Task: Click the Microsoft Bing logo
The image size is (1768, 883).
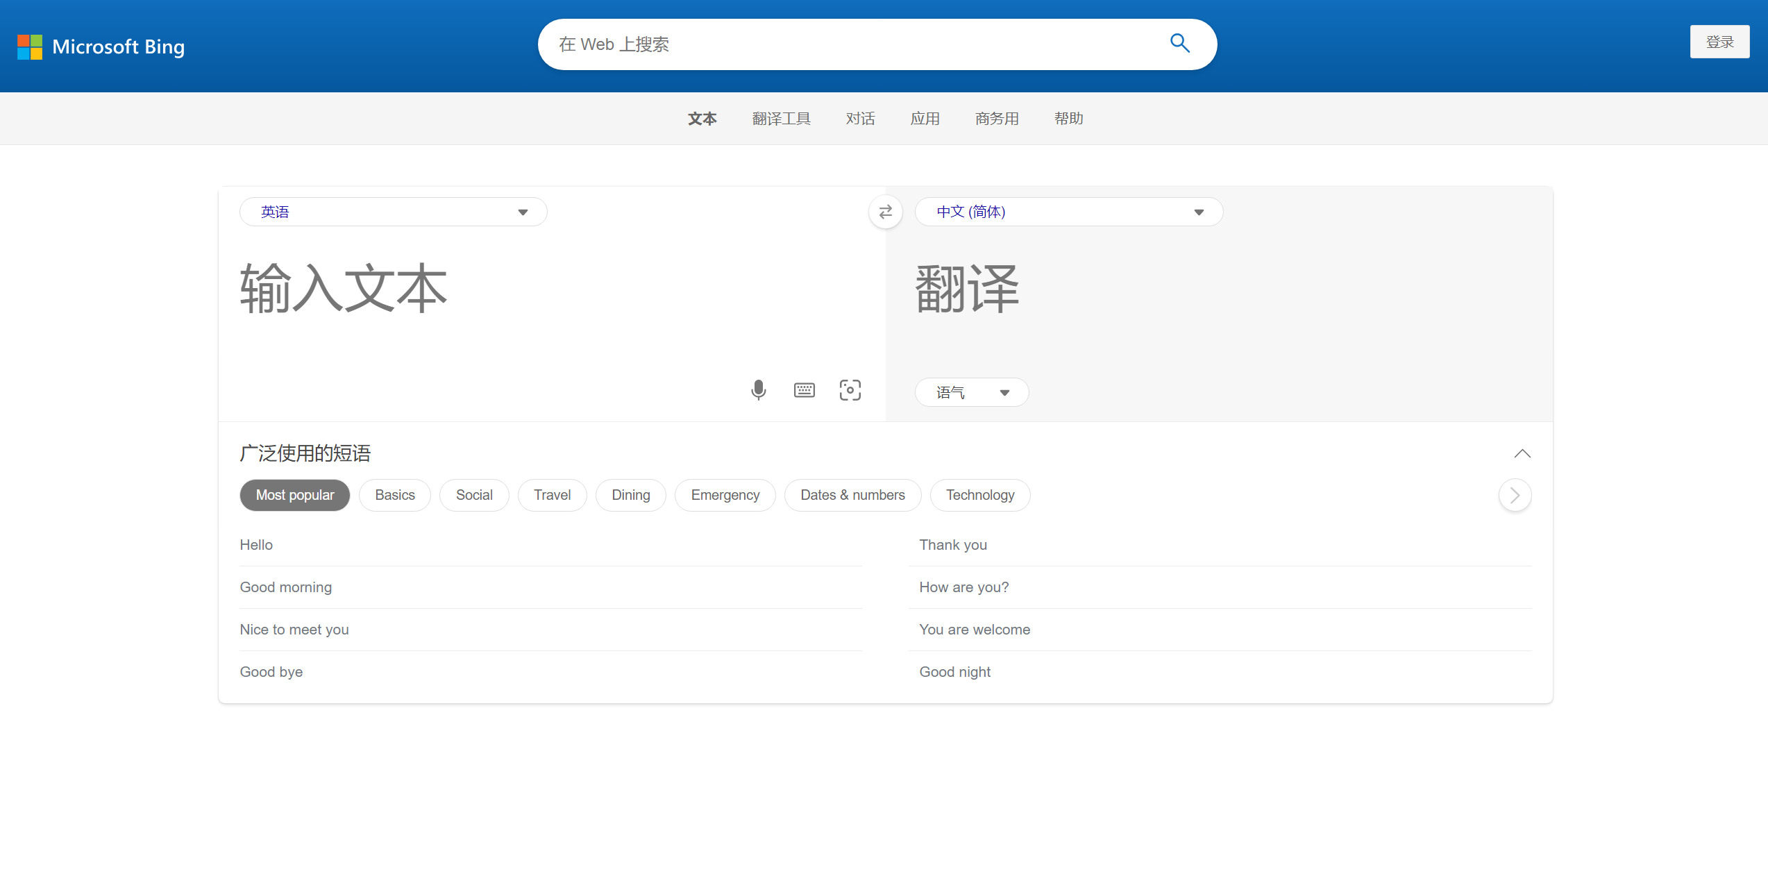Action: click(x=101, y=47)
